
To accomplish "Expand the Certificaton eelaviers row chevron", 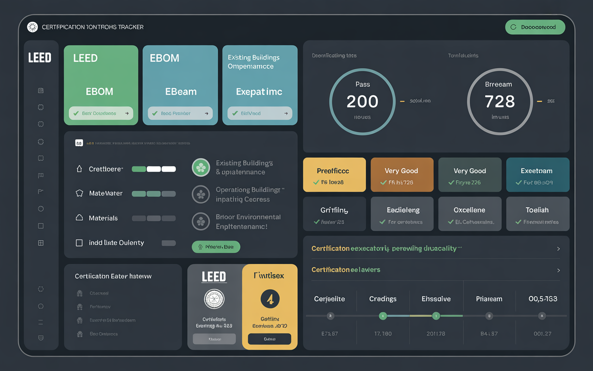I will 558,270.
